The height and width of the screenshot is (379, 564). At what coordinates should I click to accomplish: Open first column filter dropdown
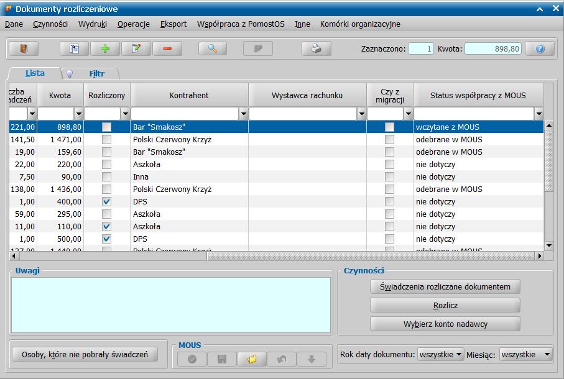[32, 114]
